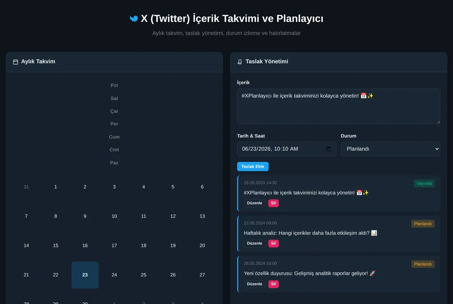Screen dimensions: 453x304
Task: Edit the 15.05.2024 draft with Düzenle
Action: pyautogui.click(x=254, y=203)
